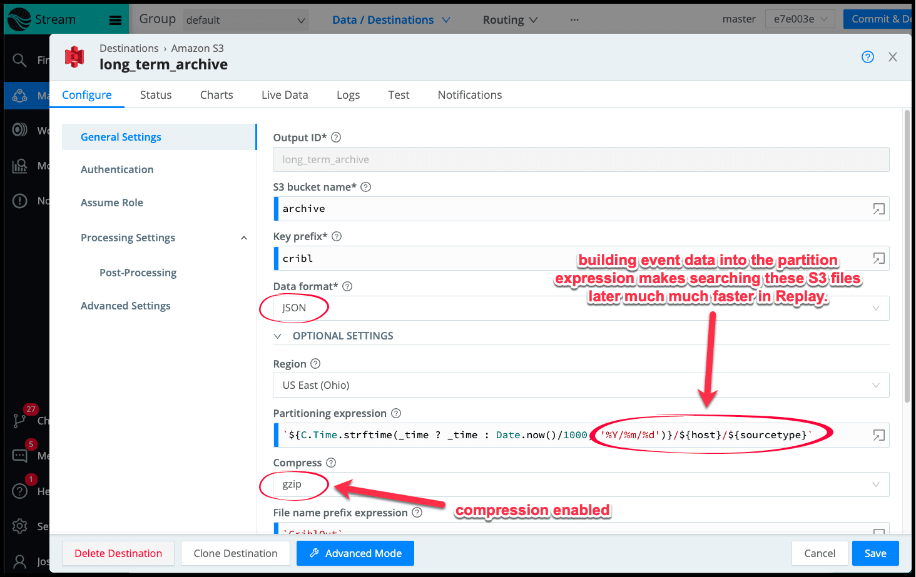Collapse the Processing Settings group
Viewport: 916px width, 577px height.
point(244,238)
